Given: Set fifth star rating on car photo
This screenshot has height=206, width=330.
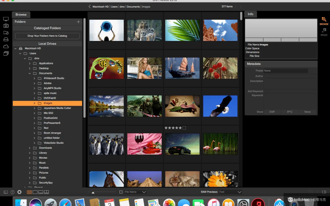Looking at the screenshot, I should pos(180,128).
